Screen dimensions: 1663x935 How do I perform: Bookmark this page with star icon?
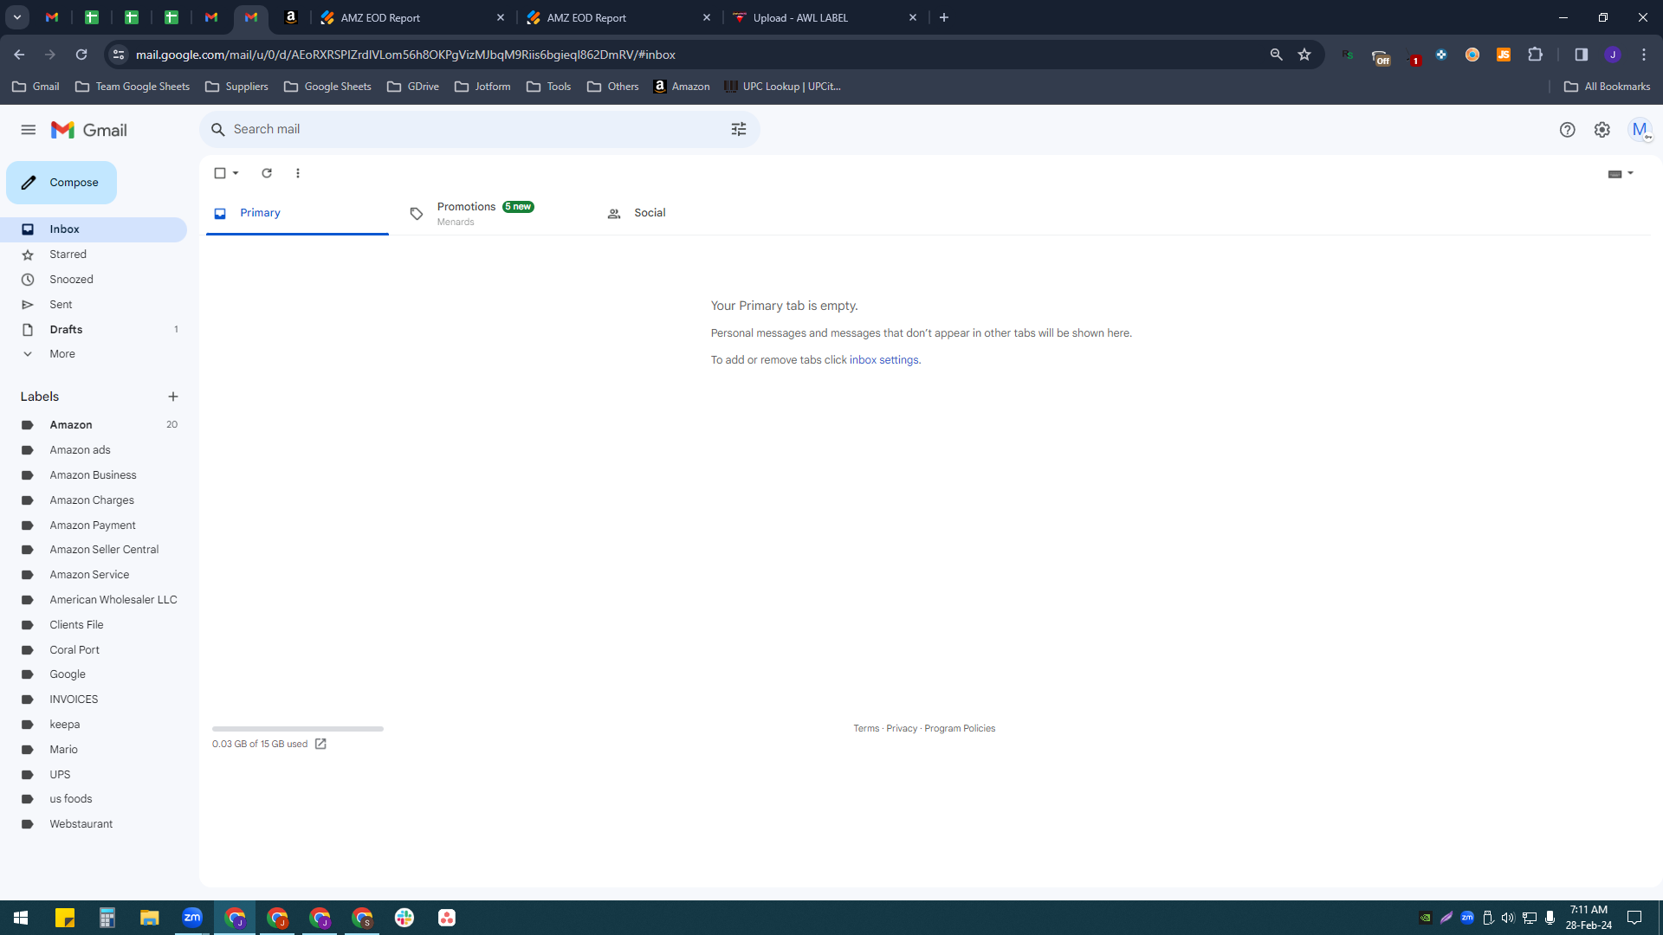(1304, 55)
